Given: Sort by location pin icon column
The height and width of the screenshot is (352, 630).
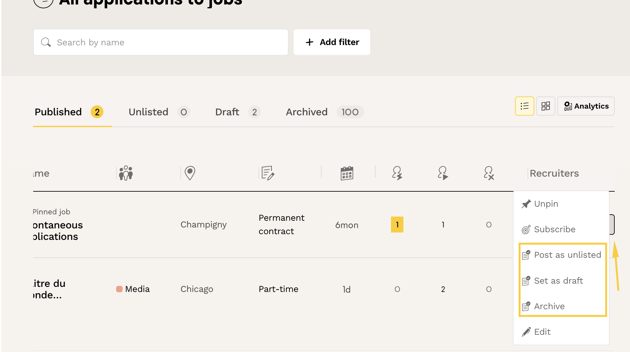Looking at the screenshot, I should [x=190, y=173].
